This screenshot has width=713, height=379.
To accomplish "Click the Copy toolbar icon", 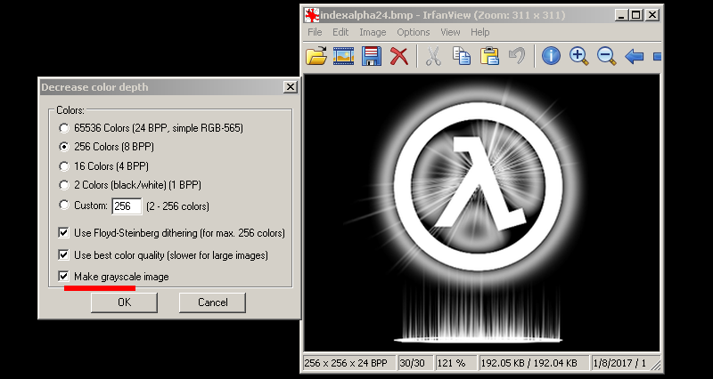I will pos(462,56).
